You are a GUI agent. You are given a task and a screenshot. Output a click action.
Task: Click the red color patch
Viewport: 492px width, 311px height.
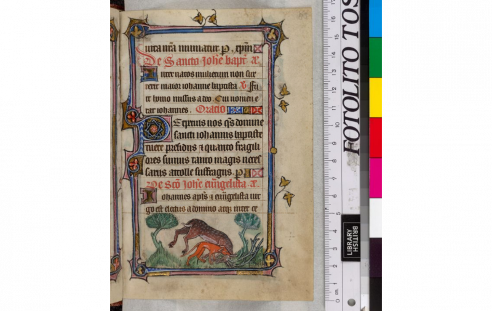375,137
